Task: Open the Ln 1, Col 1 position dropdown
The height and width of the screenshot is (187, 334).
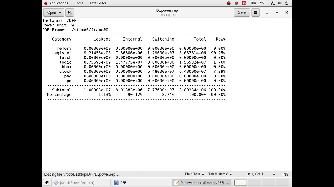Action: tap(260, 174)
